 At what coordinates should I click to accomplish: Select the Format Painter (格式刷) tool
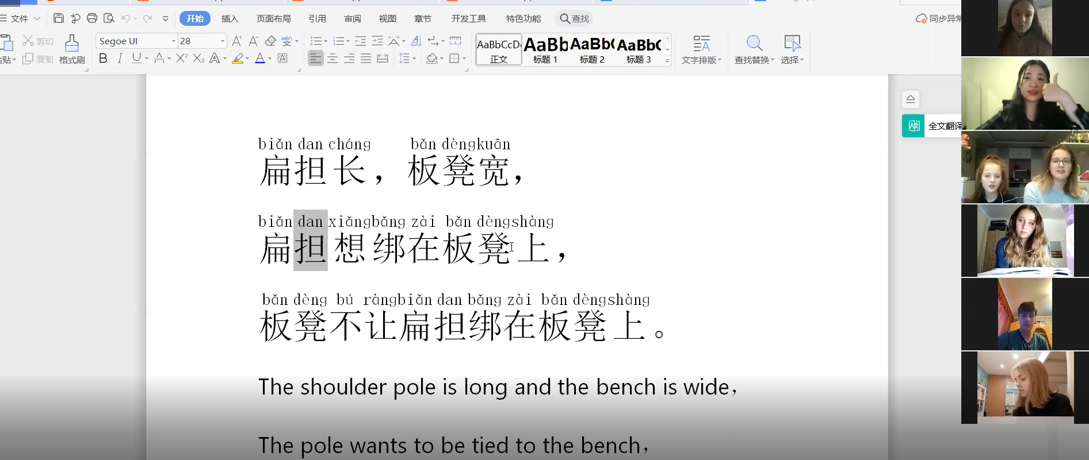72,49
